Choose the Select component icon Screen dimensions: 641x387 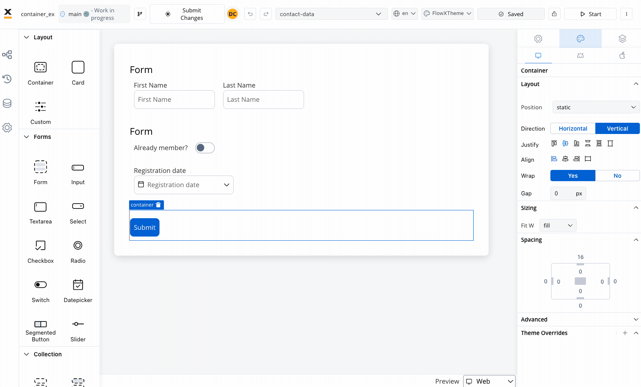click(x=78, y=206)
